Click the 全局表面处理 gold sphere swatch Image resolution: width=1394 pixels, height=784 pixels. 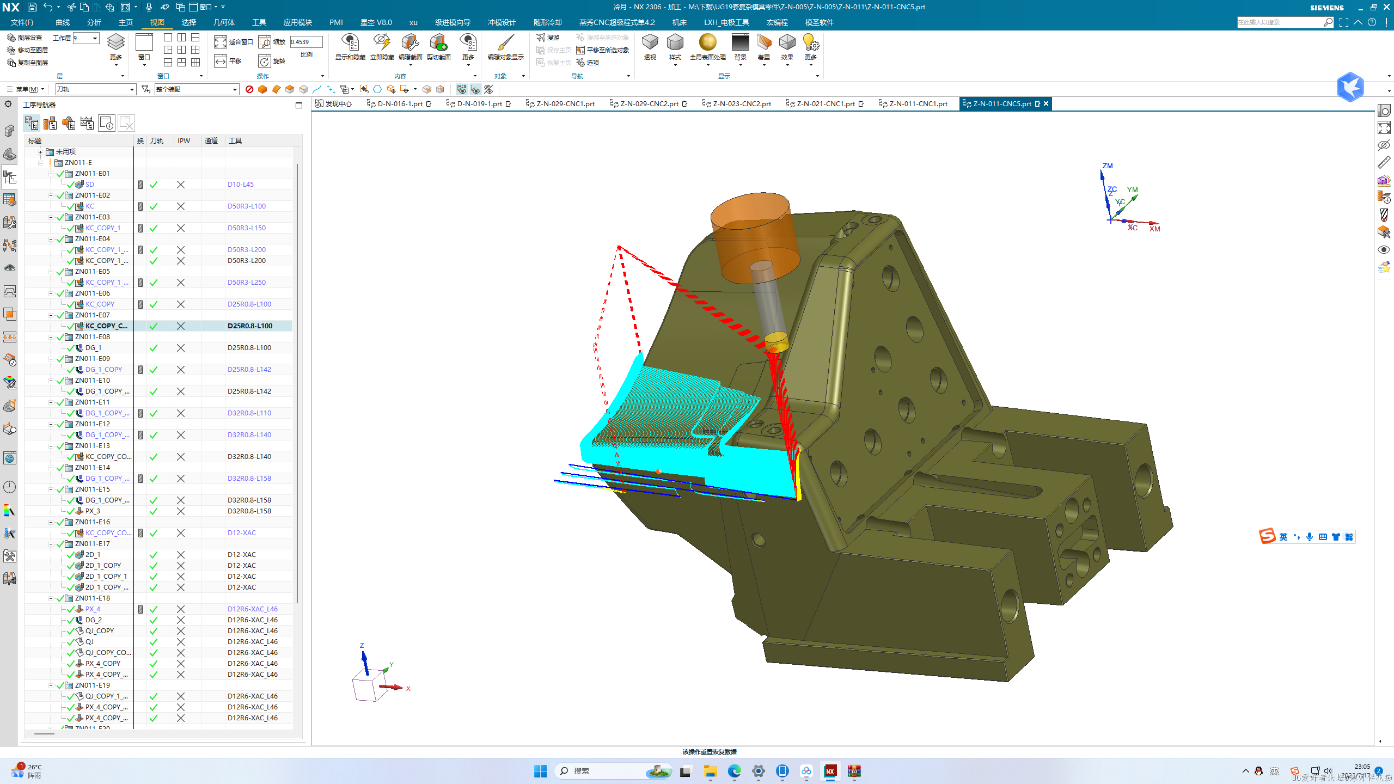coord(707,42)
